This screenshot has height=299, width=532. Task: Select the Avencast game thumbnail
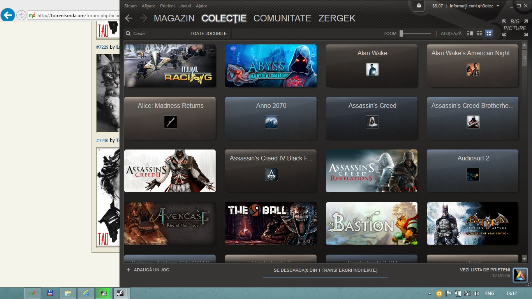(170, 223)
